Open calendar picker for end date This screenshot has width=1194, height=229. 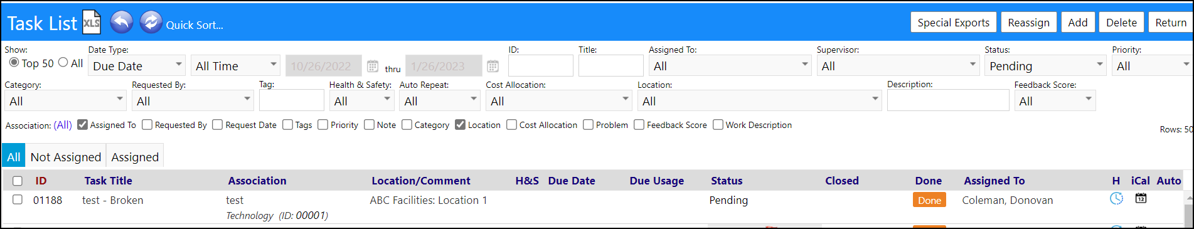pos(493,66)
